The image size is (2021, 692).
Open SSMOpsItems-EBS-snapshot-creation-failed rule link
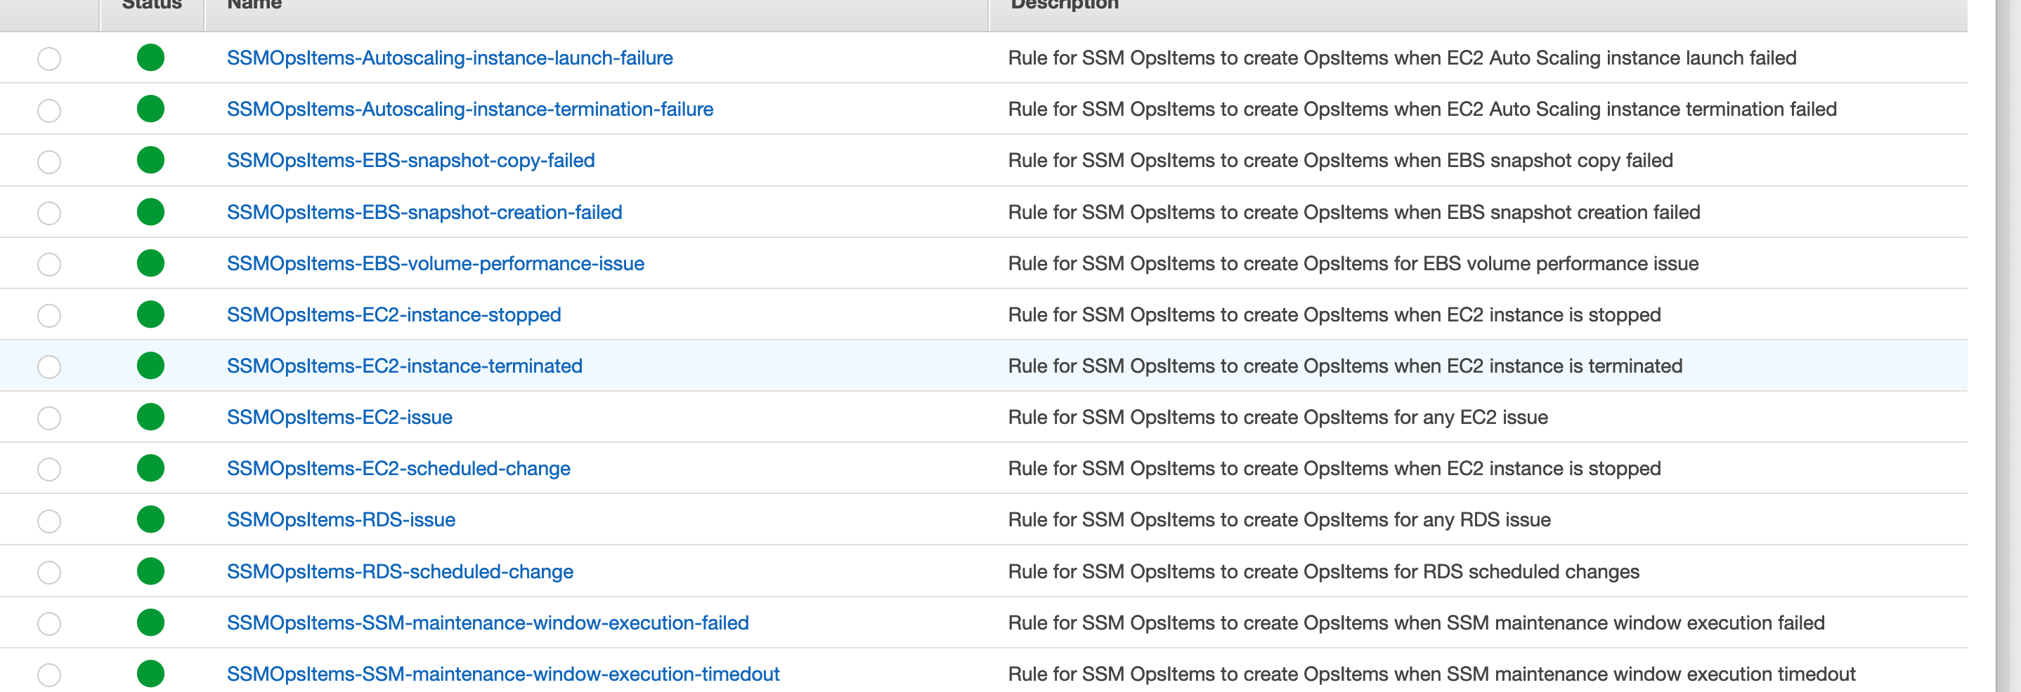pyautogui.click(x=424, y=213)
